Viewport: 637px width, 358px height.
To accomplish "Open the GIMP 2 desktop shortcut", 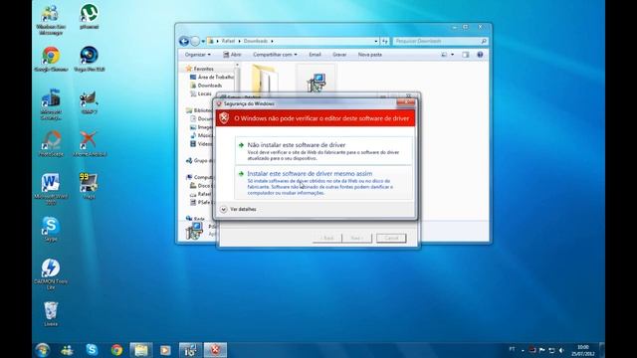I will (89, 102).
